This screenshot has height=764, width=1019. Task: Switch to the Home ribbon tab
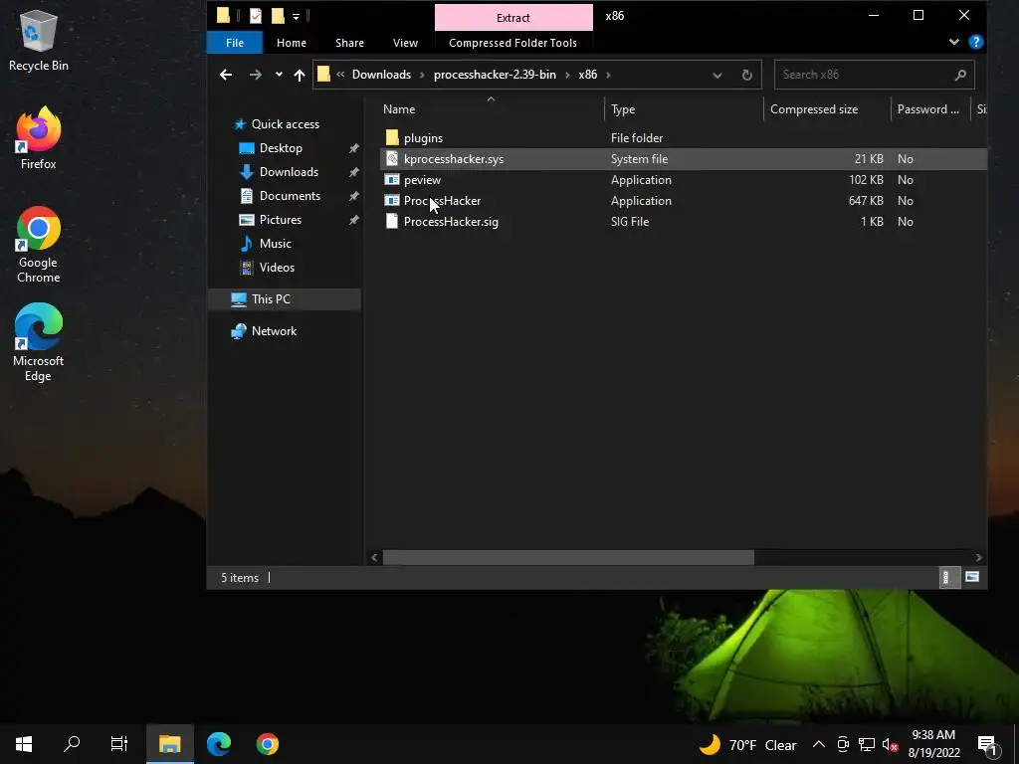(x=292, y=43)
